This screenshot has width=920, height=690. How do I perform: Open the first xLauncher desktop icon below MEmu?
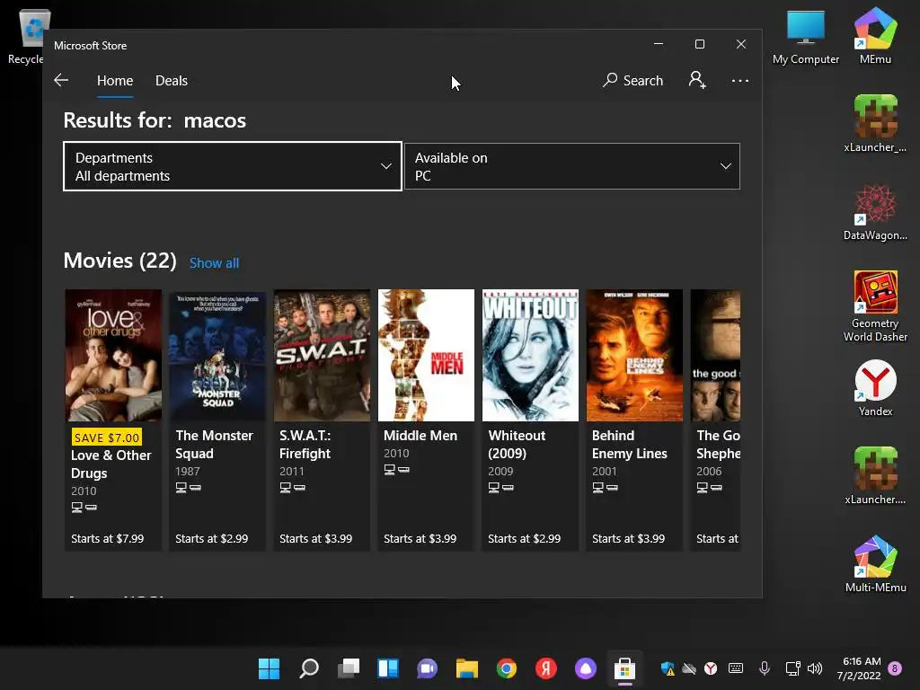[875, 123]
